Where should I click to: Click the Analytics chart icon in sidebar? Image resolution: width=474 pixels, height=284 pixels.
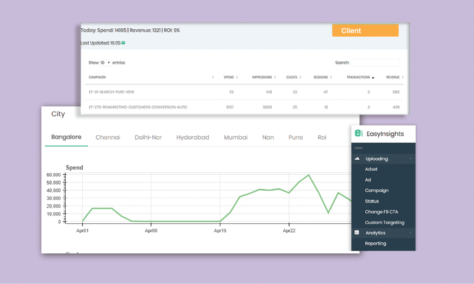[357, 233]
